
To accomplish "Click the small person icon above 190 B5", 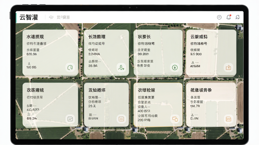I will [29, 63].
